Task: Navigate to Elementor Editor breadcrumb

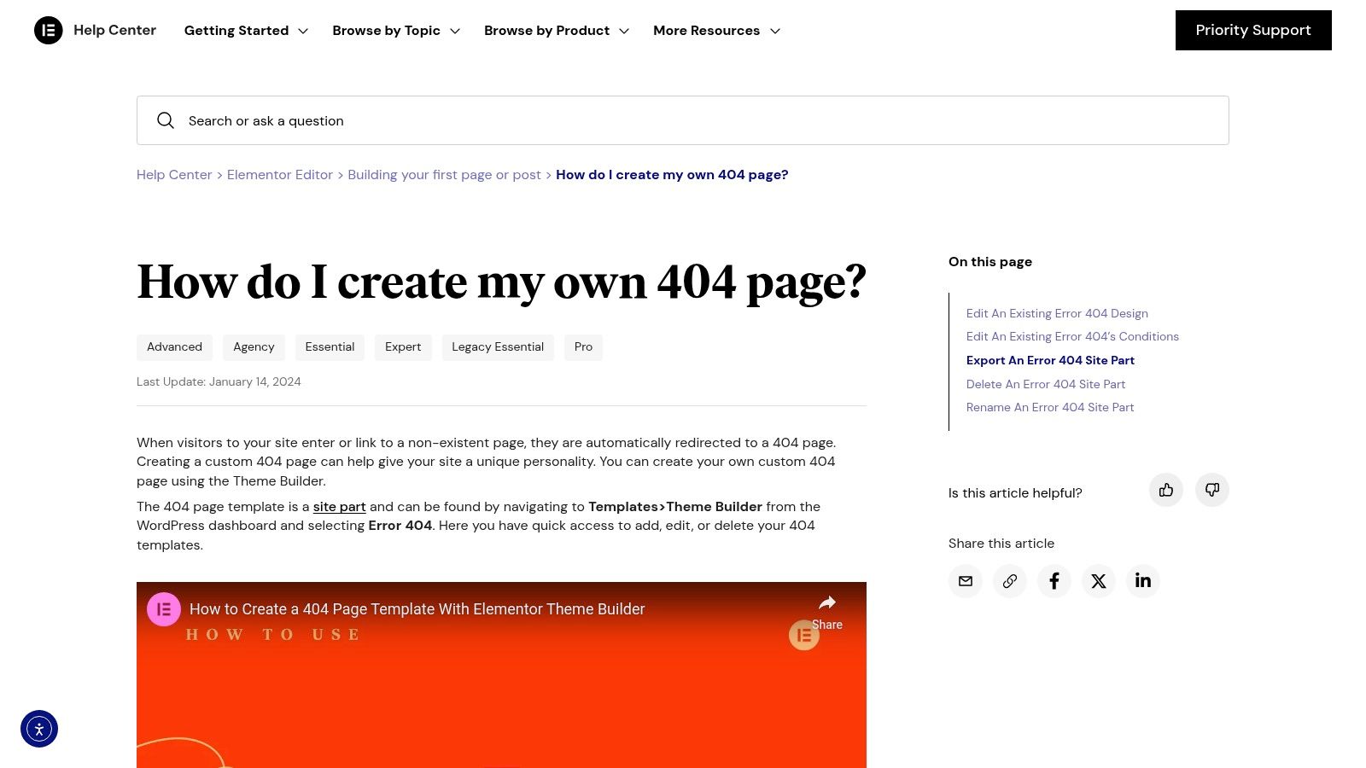Action: click(x=279, y=174)
